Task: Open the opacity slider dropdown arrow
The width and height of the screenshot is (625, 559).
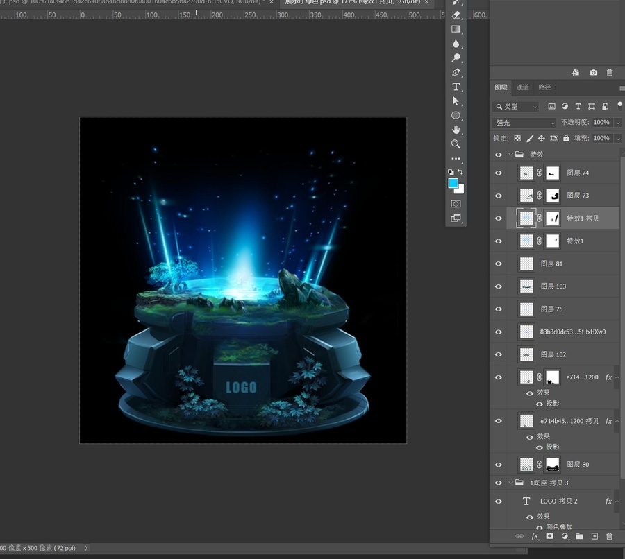Action: pos(618,123)
